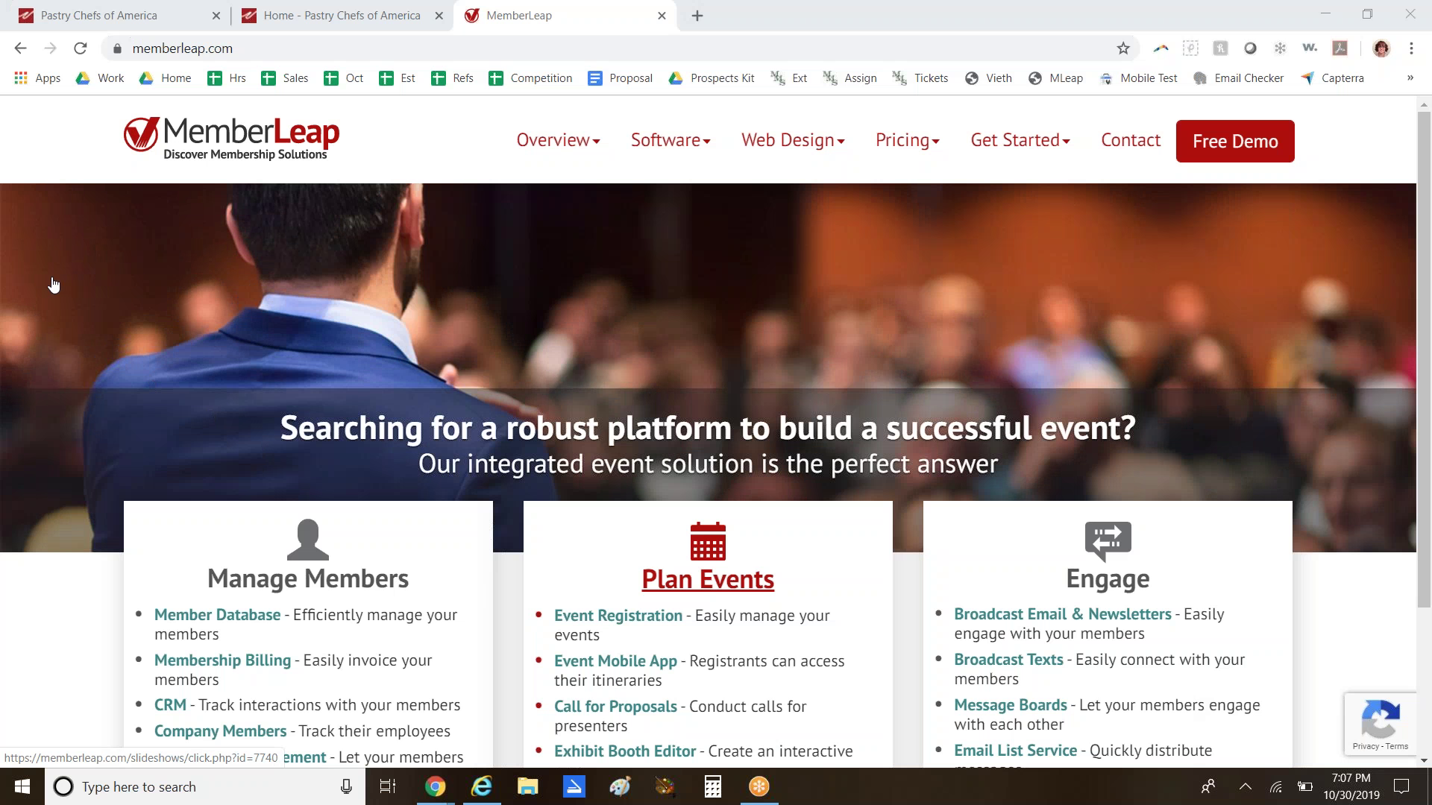Viewport: 1432px width, 805px height.
Task: Open the Contact menu item
Action: (x=1131, y=140)
